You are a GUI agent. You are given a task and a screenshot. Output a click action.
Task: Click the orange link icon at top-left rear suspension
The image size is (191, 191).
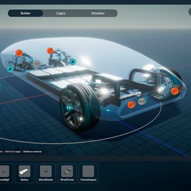(x=19, y=53)
